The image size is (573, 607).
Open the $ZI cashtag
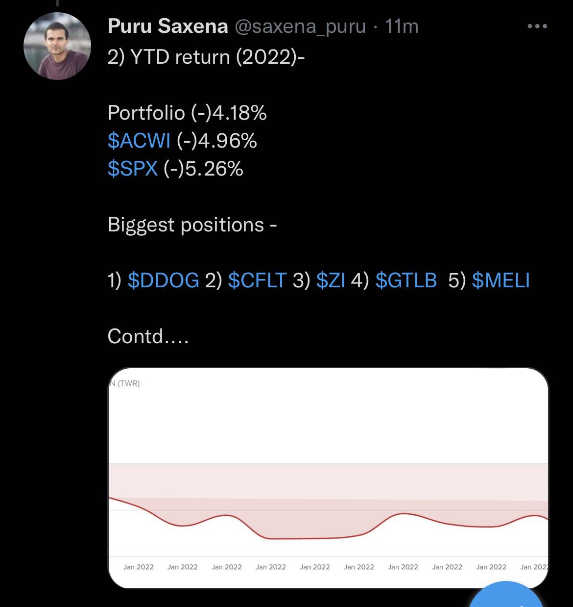tap(331, 280)
